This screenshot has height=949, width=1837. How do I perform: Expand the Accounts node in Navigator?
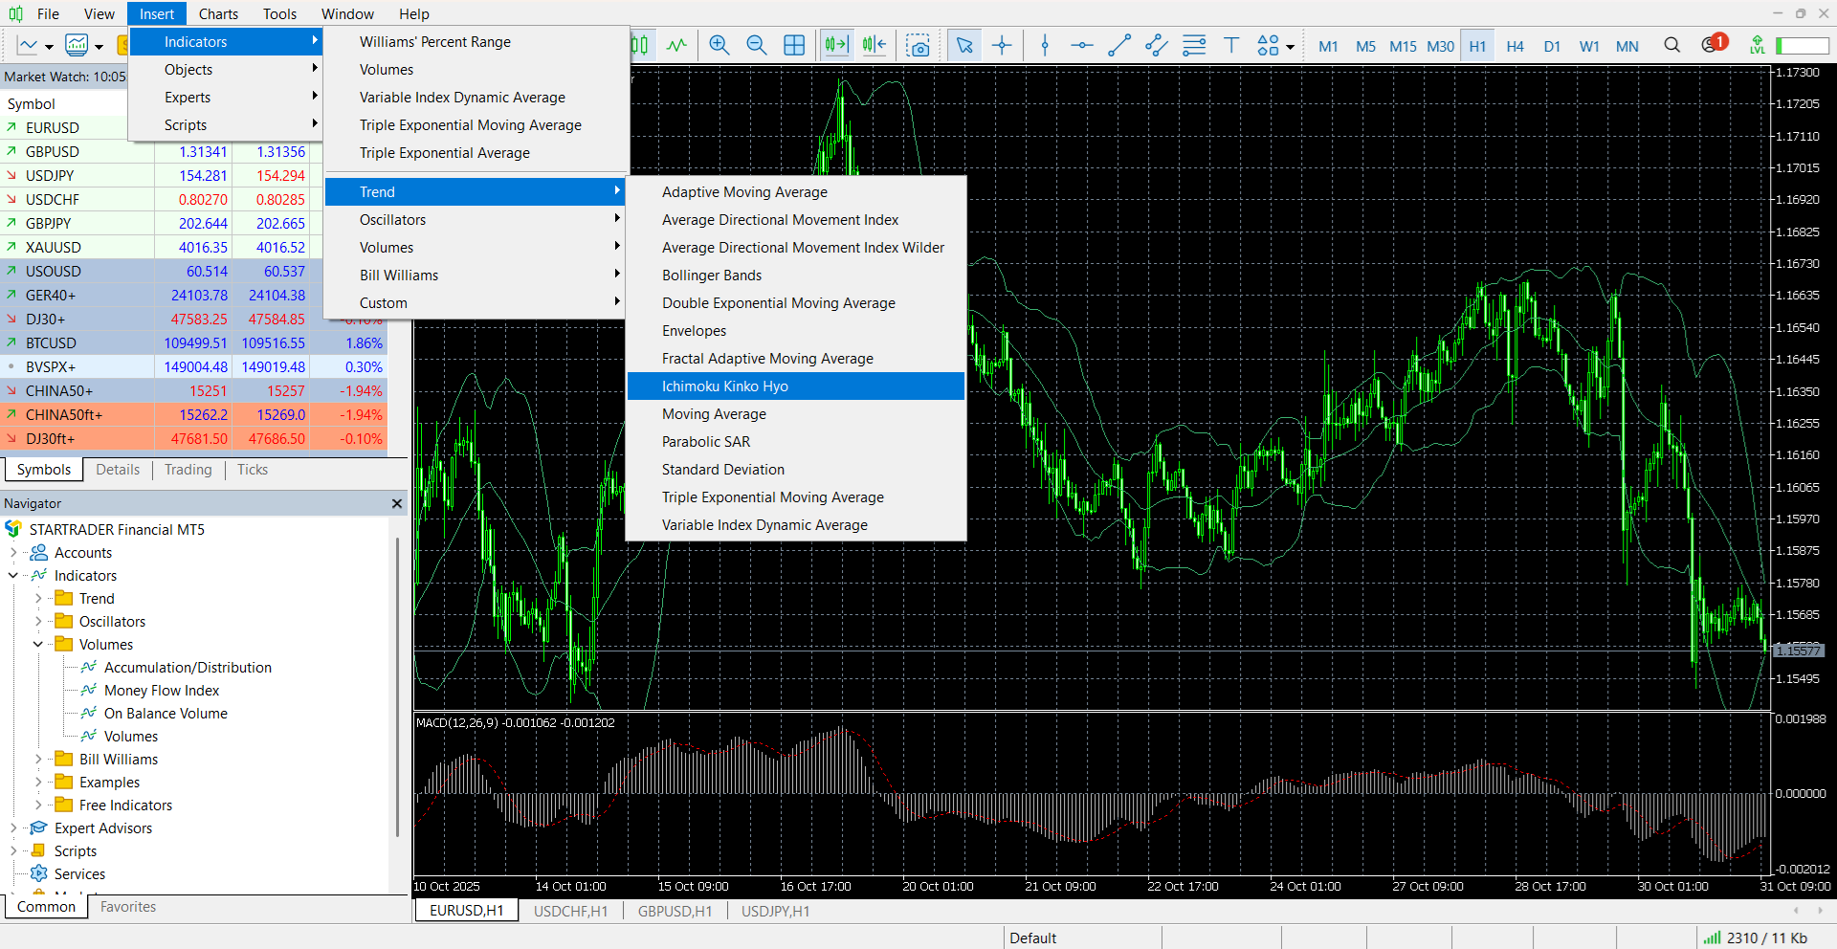click(13, 553)
